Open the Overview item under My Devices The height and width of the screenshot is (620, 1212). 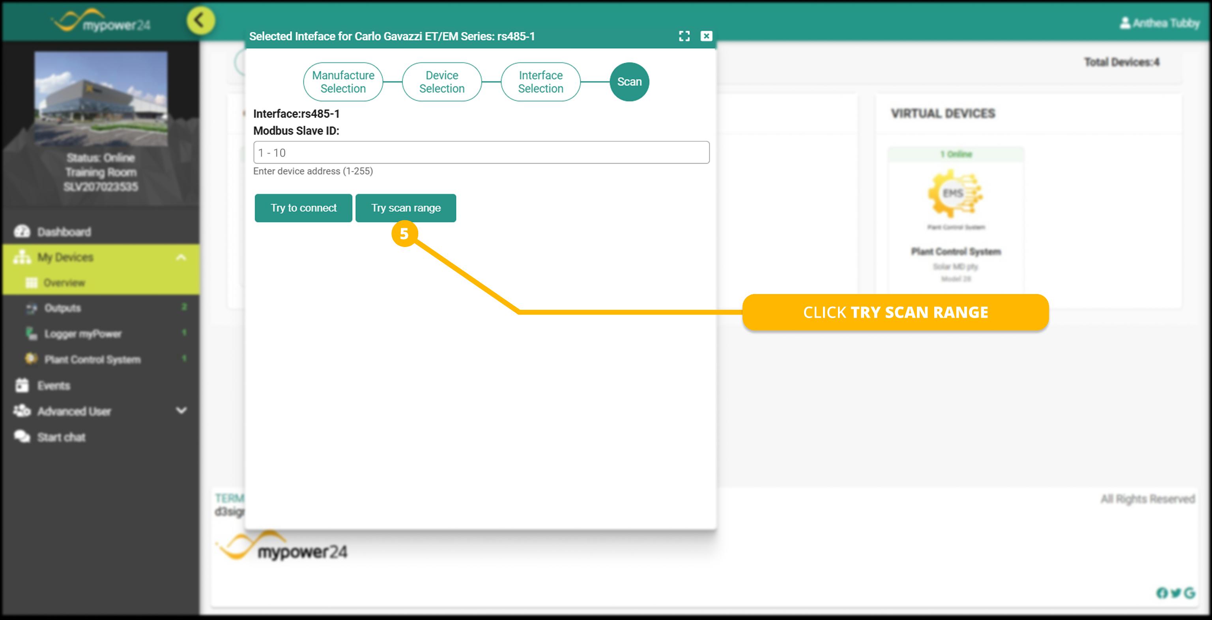tap(64, 283)
